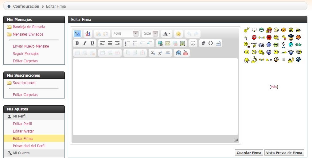Open the Font dropdown
This screenshot has height=158, width=312.
(126, 33)
